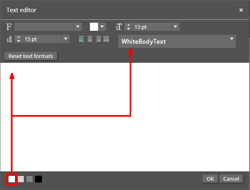
Task: Open the font family dropdown
Action: pos(78,27)
